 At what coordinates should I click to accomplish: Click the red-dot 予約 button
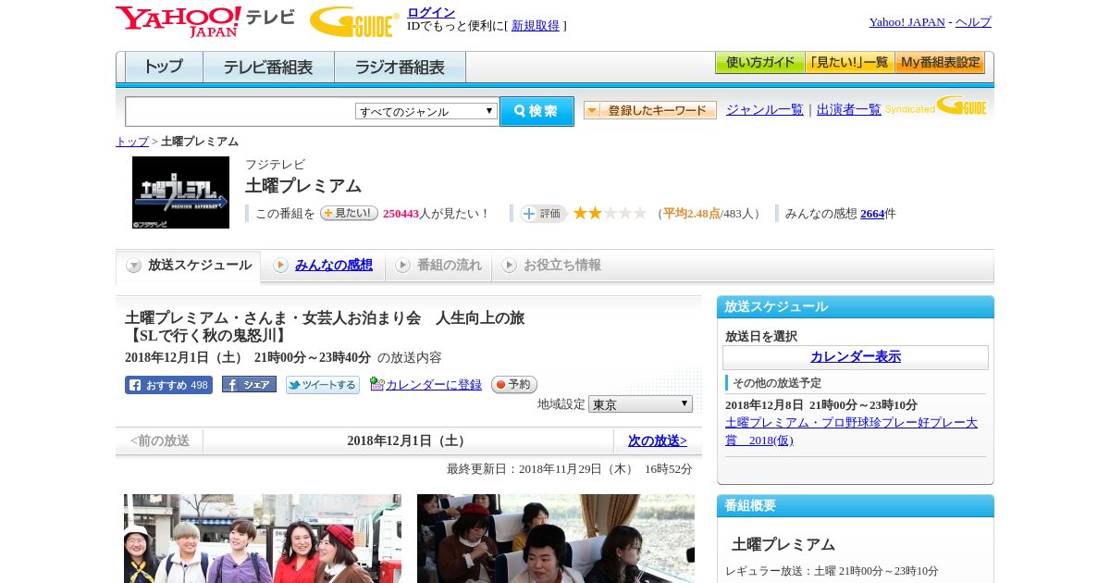click(513, 384)
